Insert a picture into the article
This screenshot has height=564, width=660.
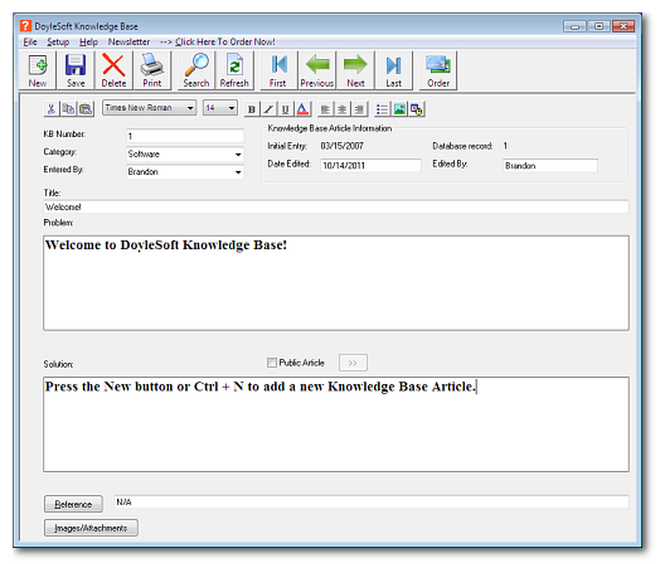399,110
